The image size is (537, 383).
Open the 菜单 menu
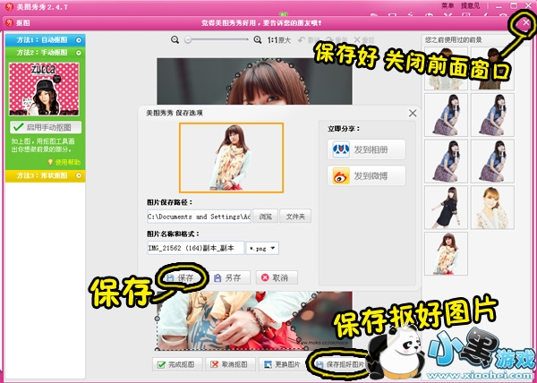(x=447, y=6)
